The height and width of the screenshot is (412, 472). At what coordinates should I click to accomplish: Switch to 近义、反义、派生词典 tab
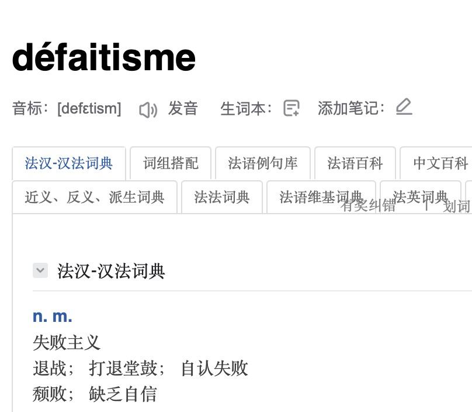point(95,197)
